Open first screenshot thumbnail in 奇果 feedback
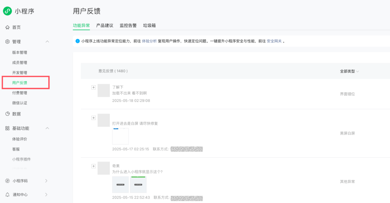Image resolution: width=390 pixels, height=203 pixels. (120, 185)
